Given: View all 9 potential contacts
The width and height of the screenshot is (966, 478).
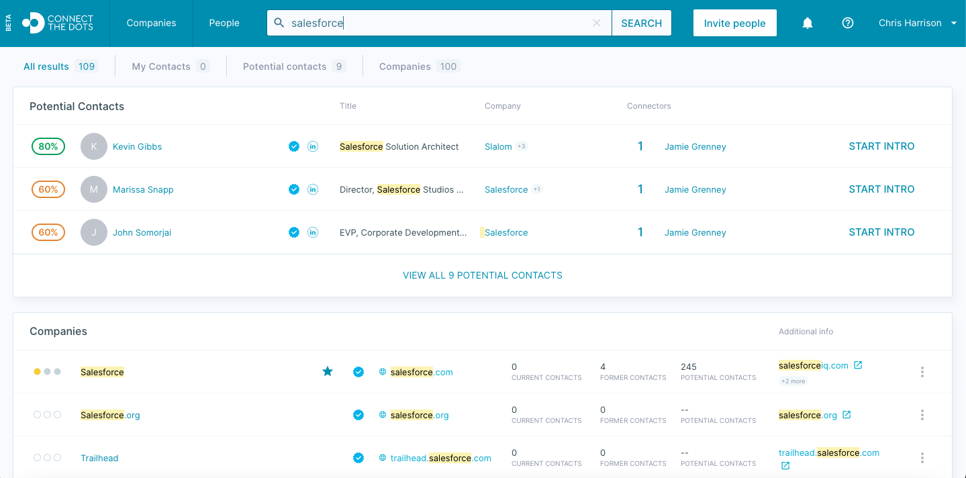Looking at the screenshot, I should coord(483,275).
